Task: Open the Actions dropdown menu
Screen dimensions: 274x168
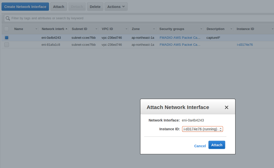Action: [116, 6]
